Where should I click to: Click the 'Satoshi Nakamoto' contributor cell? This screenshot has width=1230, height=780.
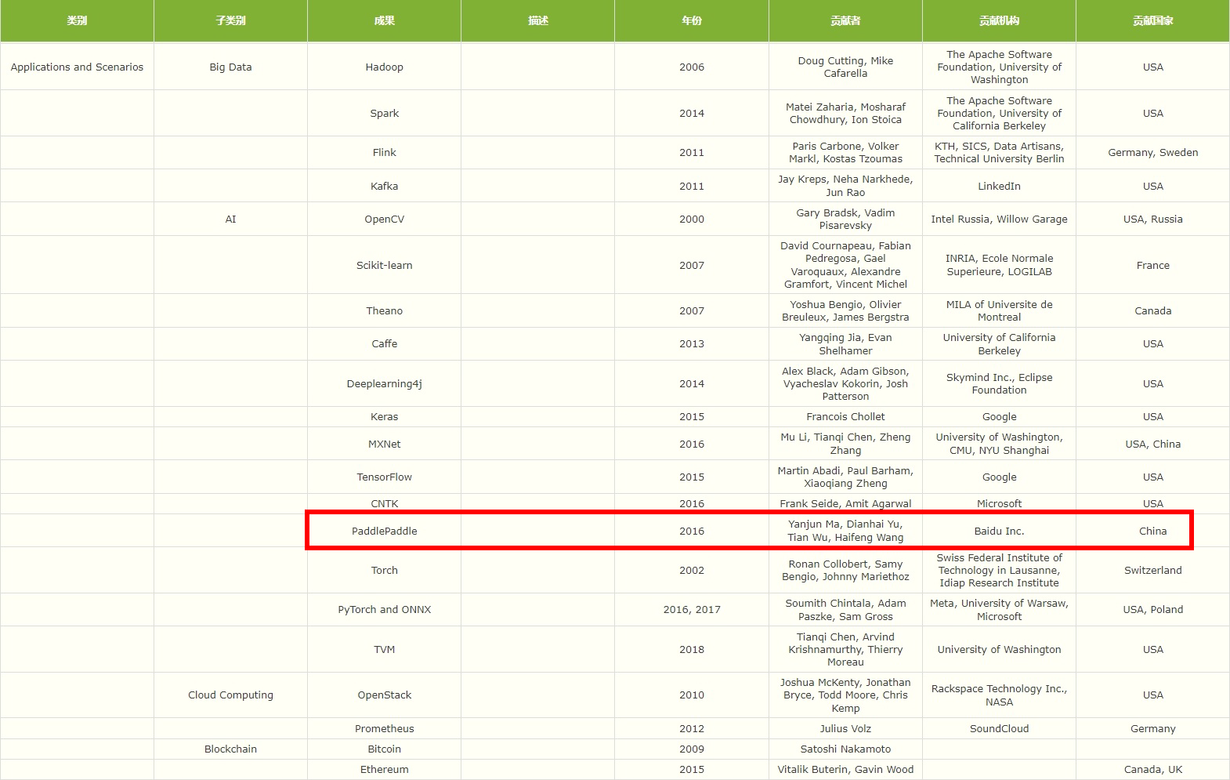[x=845, y=749]
